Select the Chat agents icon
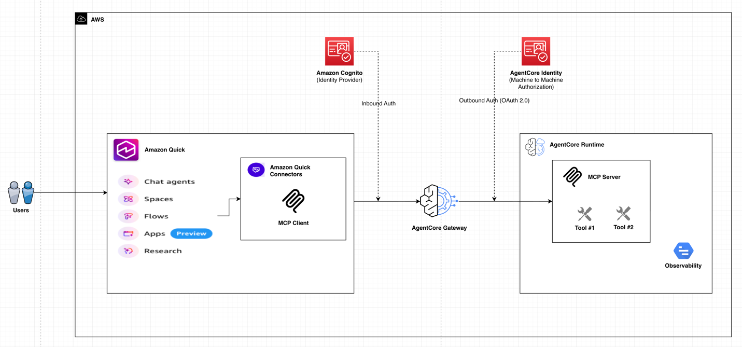The width and height of the screenshot is (742, 347). [128, 182]
